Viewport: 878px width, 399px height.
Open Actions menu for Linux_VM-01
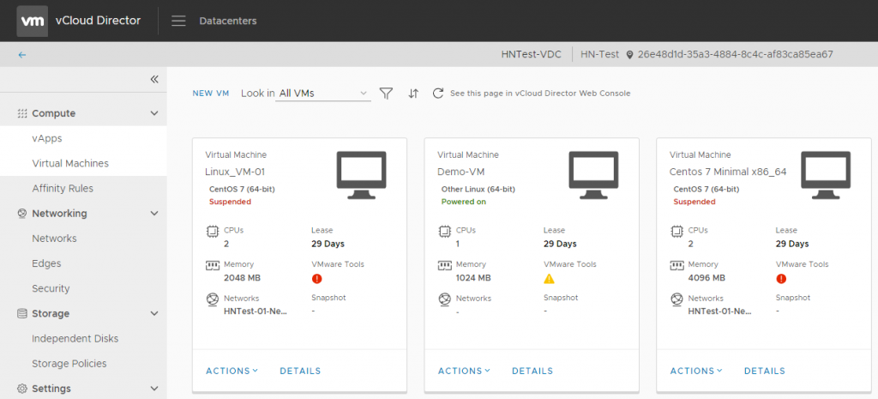[232, 371]
